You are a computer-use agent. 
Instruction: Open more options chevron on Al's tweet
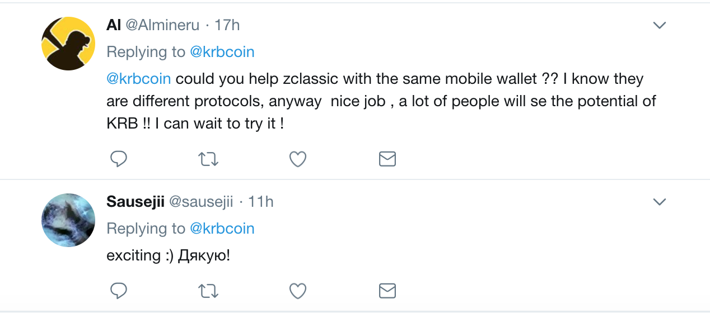click(x=660, y=25)
